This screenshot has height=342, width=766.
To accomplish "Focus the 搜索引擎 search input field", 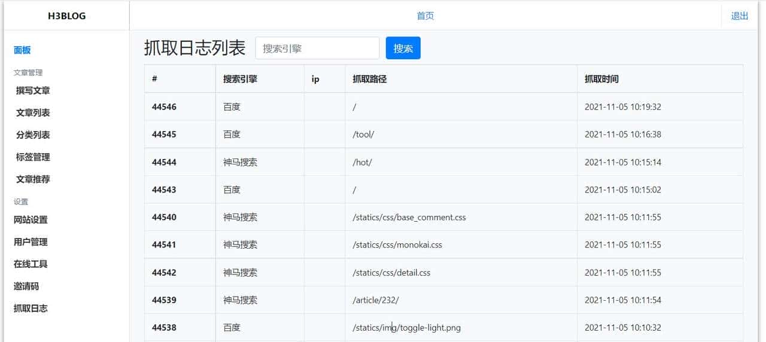I will click(x=317, y=48).
